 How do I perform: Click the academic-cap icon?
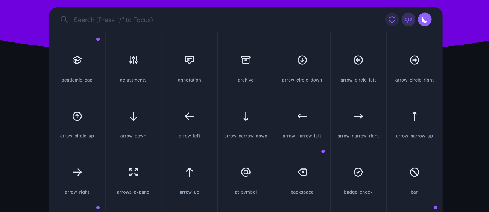click(x=77, y=60)
